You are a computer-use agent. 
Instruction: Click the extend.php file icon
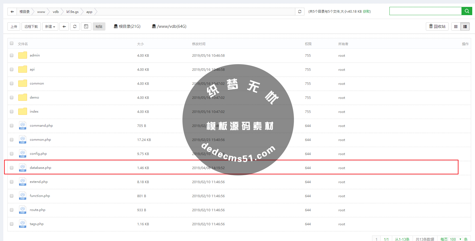click(23, 182)
